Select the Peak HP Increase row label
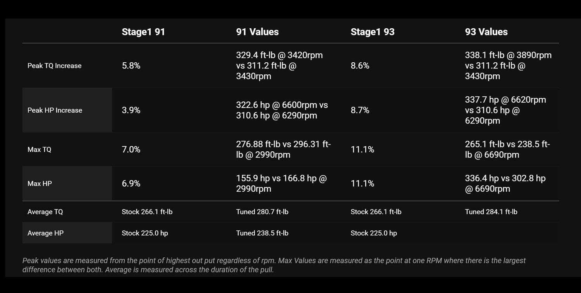The width and height of the screenshot is (581, 293). click(x=55, y=110)
